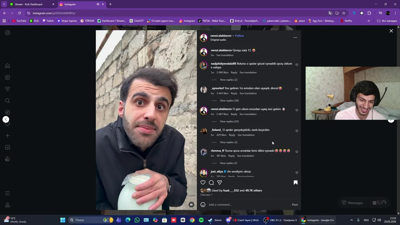Image resolution: width=400 pixels, height=225 pixels.
Task: Open Instagram search from the sidebar
Action: [7, 101]
